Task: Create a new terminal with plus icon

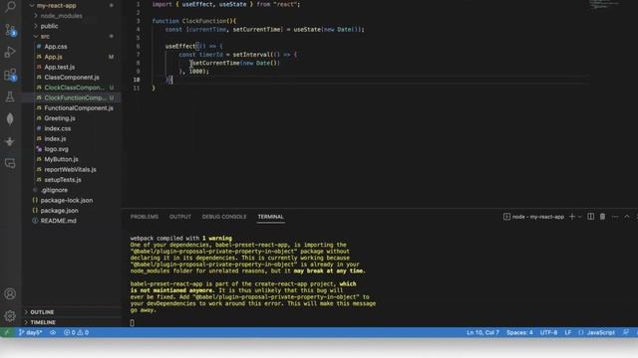Action: click(571, 217)
